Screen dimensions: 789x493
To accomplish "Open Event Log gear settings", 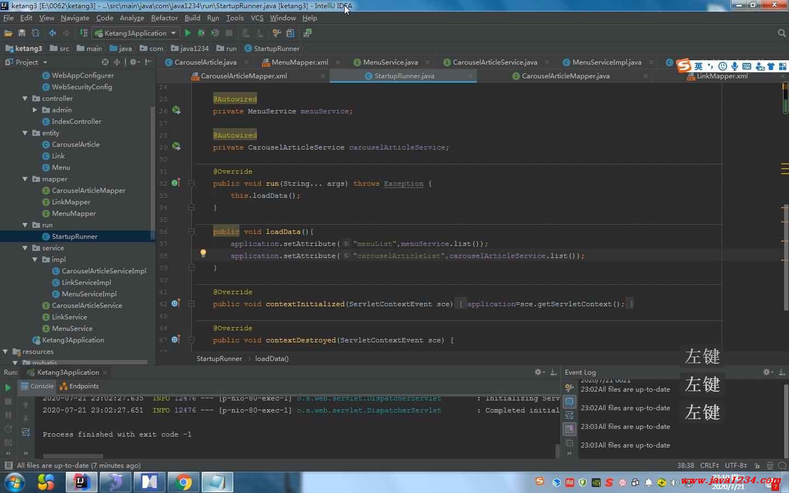I will tap(768, 372).
